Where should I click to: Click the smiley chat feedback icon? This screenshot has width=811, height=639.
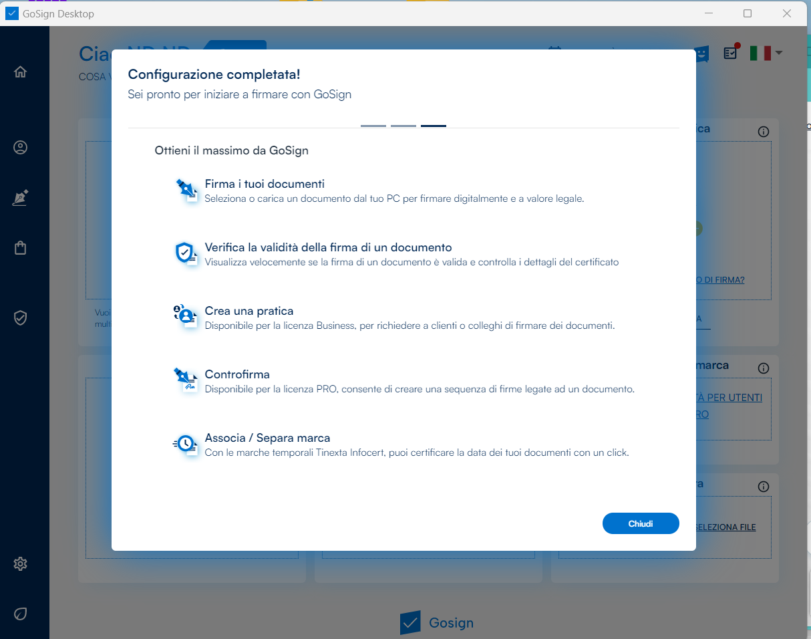(701, 53)
